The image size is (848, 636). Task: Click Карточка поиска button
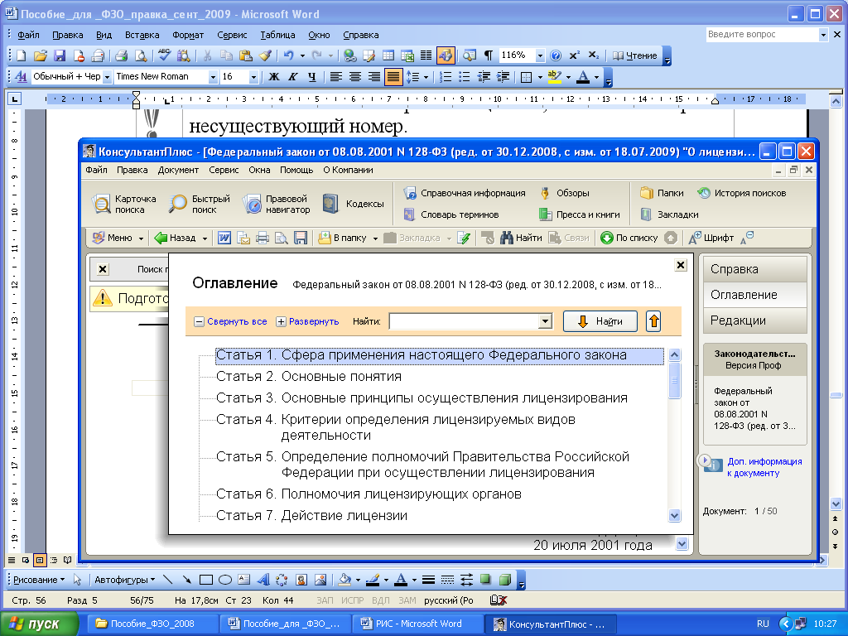tap(124, 204)
